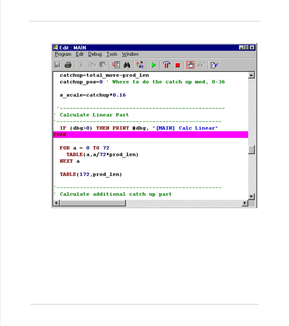
Task: Click the line 'catchup=total_move-prod_len'
Action: [x=104, y=75]
